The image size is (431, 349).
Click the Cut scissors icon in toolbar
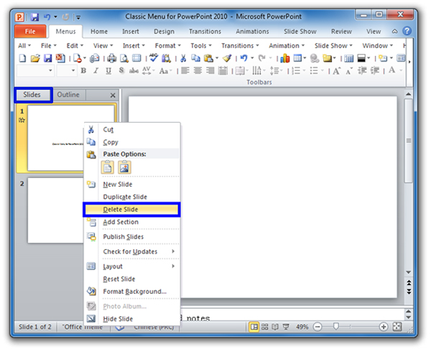(x=183, y=58)
